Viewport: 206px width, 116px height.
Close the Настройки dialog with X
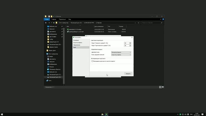[x=132, y=37]
